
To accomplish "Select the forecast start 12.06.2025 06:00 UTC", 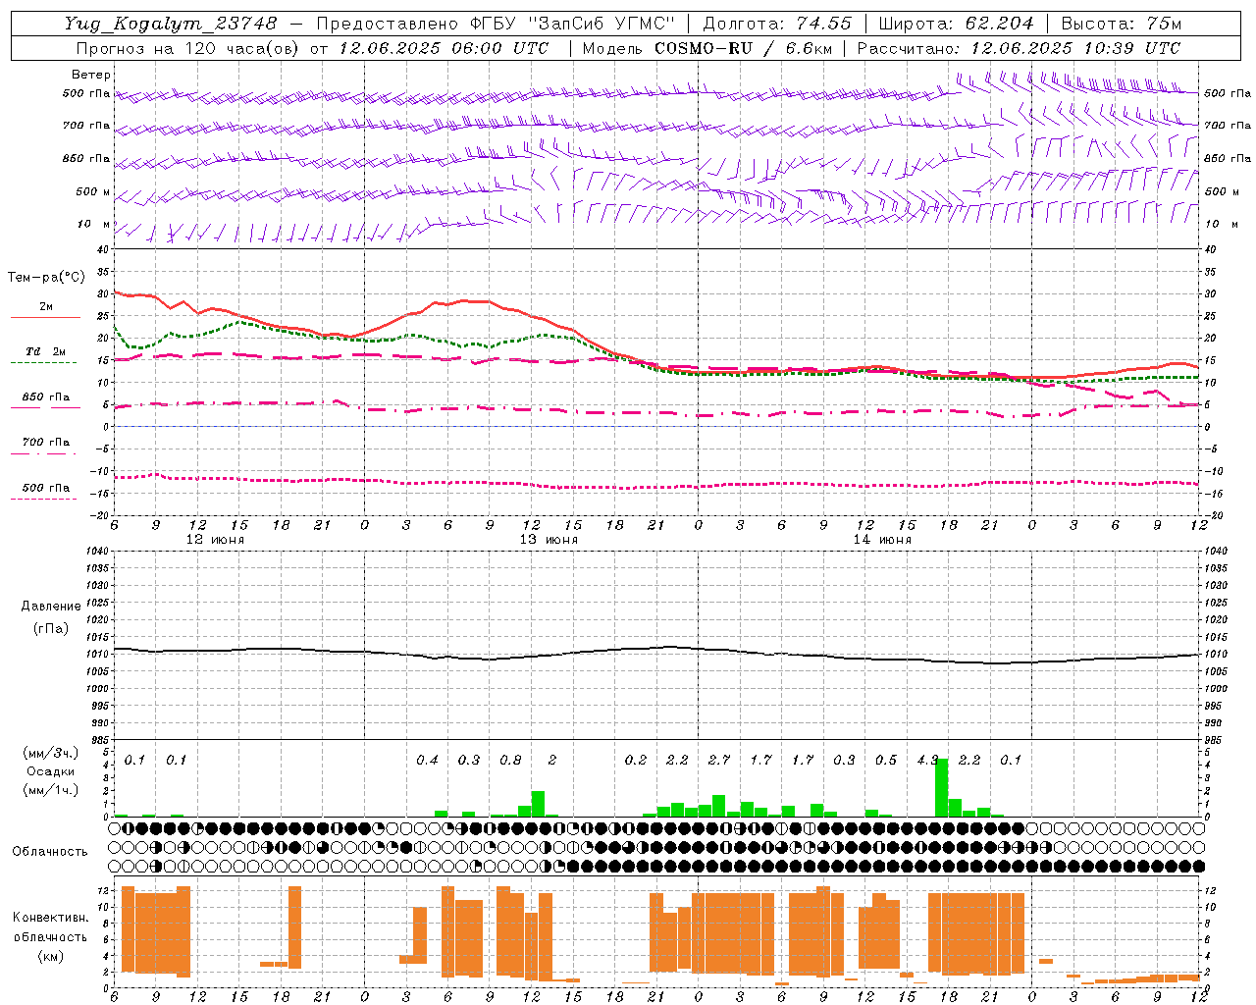I will pyautogui.click(x=444, y=48).
